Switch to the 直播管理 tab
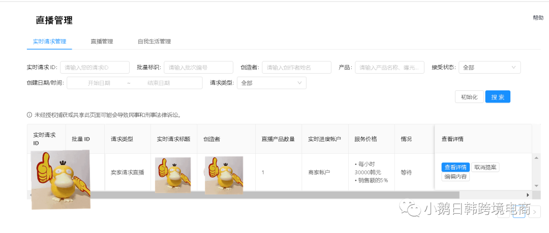 tap(102, 41)
